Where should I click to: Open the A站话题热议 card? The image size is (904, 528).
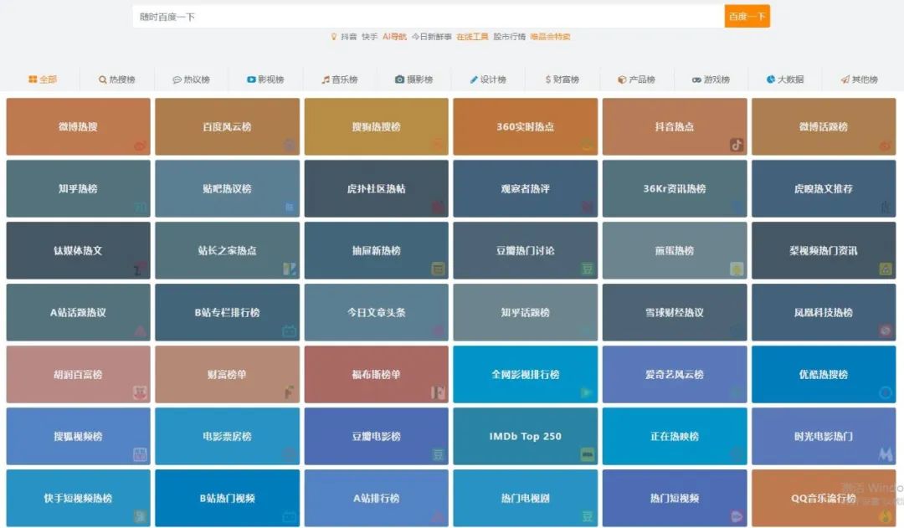click(x=79, y=312)
